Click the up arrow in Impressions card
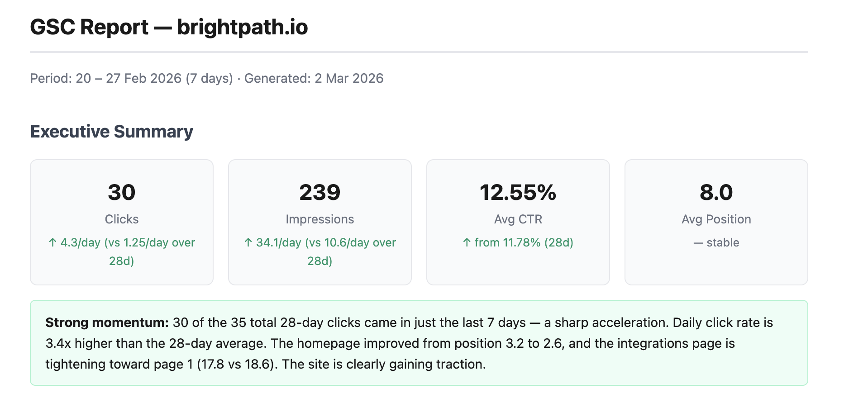Image resolution: width=868 pixels, height=417 pixels. [248, 243]
